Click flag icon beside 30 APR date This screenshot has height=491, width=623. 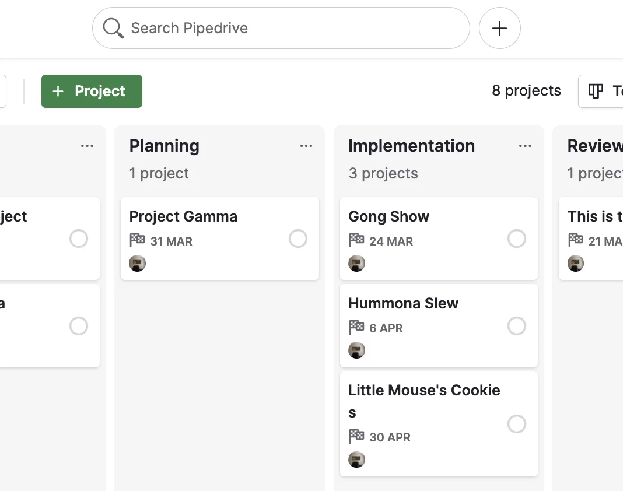356,436
